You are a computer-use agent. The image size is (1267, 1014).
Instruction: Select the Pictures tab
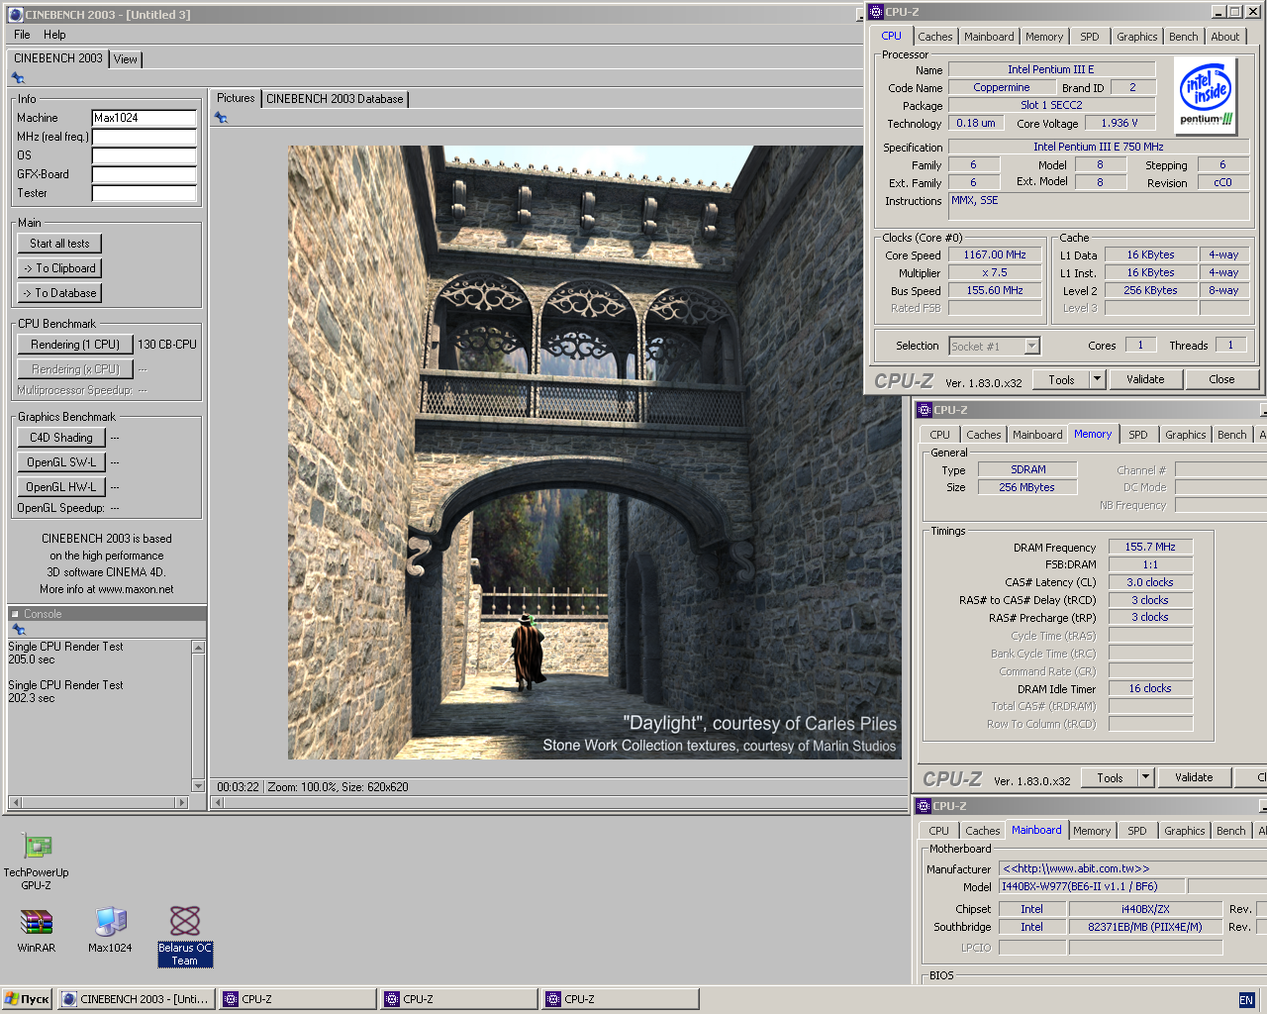pos(236,98)
